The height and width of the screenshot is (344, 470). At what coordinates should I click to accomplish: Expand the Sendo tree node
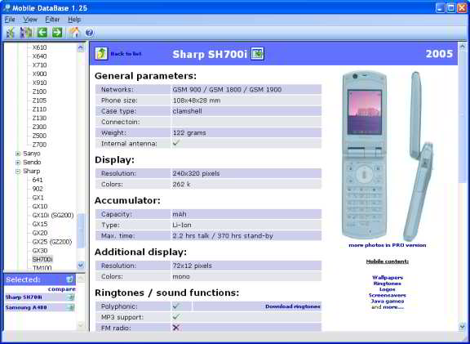[x=18, y=163]
